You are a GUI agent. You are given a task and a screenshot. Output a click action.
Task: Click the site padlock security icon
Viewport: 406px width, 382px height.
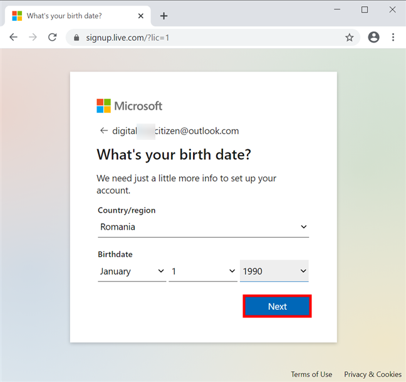[x=77, y=38]
